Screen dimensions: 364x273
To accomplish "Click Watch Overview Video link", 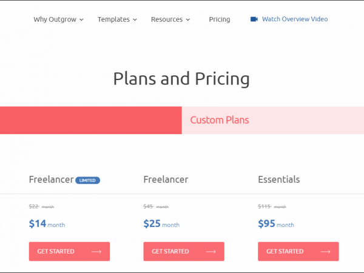I will pos(295,19).
